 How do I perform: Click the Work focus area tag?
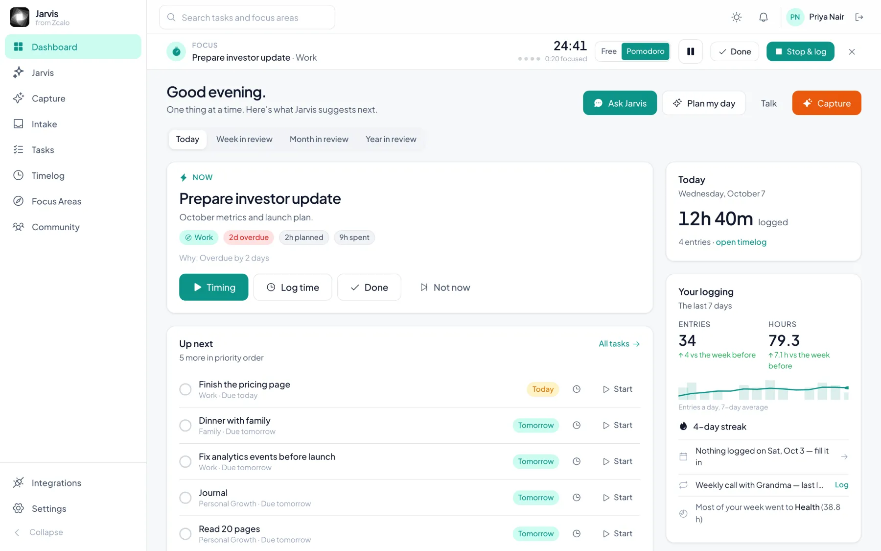point(199,238)
